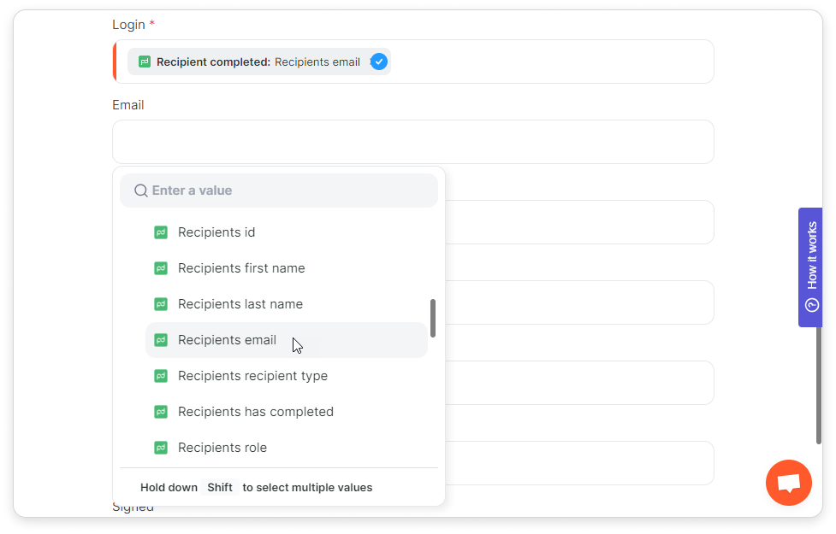Click the PandaDoc icon in Recipient completed tag
This screenshot has width=836, height=534.
click(145, 62)
